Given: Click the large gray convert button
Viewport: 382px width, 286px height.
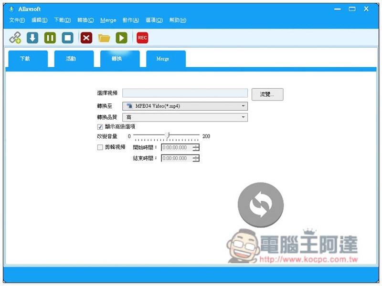Looking at the screenshot, I should (260, 205).
